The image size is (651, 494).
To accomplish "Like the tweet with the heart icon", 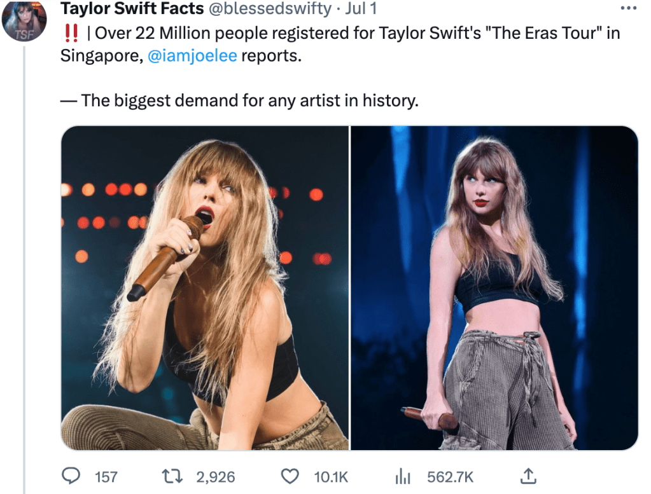I will pos(290,476).
